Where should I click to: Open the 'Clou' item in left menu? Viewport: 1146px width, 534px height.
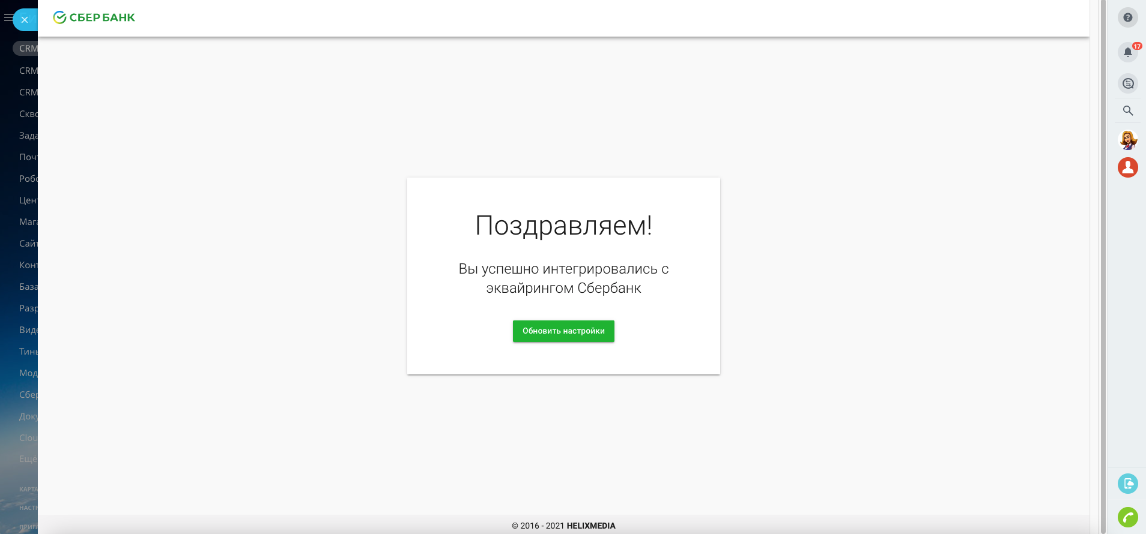pos(28,438)
